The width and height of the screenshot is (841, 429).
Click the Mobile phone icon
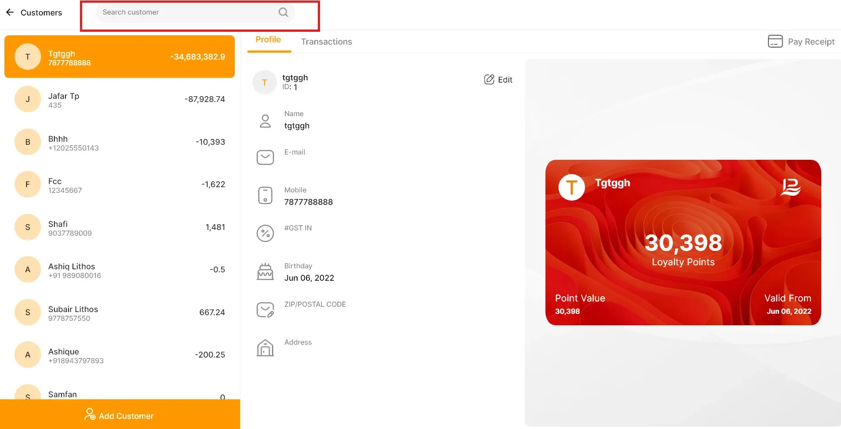(x=265, y=195)
